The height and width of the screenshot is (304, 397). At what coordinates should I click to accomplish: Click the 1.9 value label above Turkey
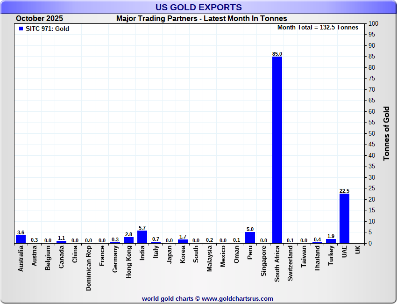click(331, 236)
